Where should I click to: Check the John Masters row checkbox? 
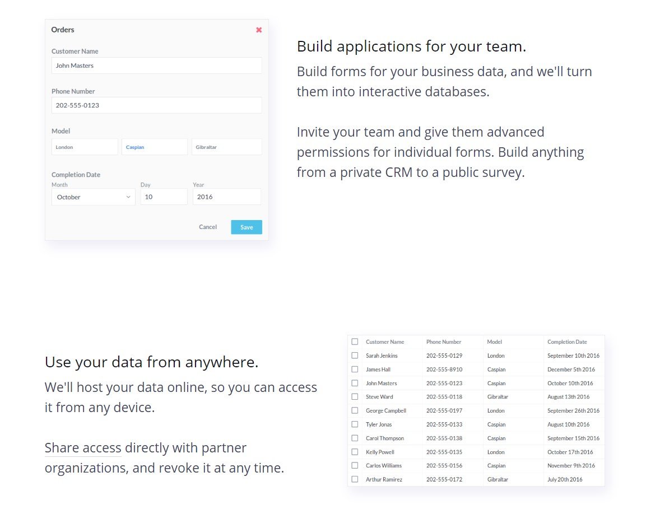coord(355,383)
